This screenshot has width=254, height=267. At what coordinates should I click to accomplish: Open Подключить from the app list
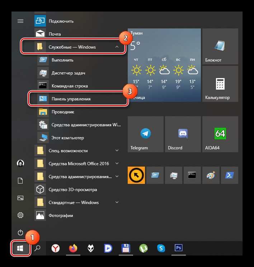(x=79, y=21)
